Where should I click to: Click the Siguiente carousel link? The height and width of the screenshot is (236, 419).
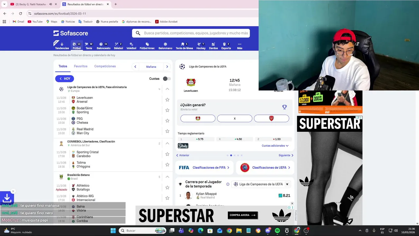click(286, 155)
